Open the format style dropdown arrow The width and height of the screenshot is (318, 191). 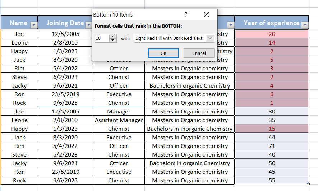pyautogui.click(x=210, y=38)
